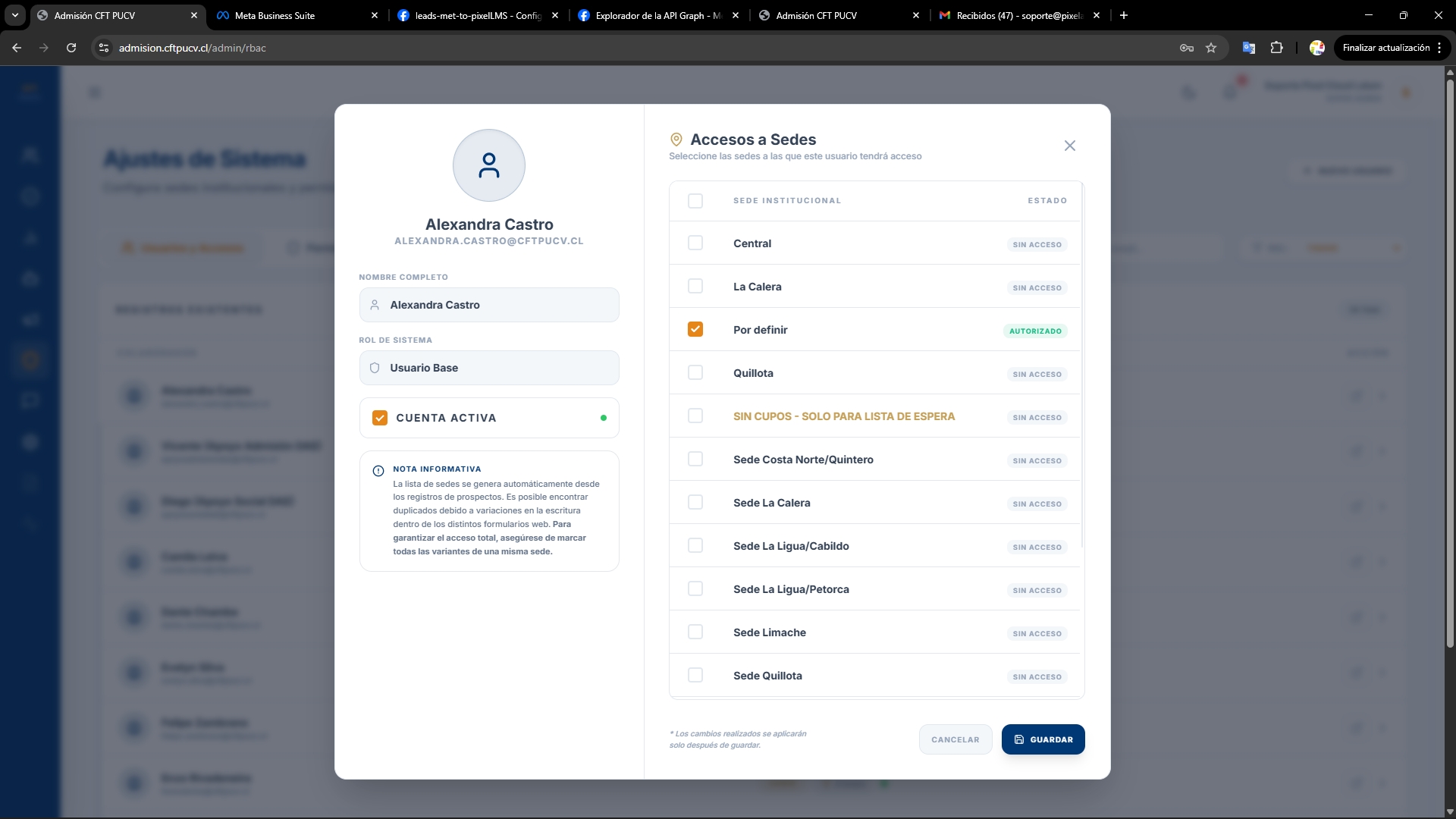
Task: Open the Rol de Sistema field
Action: (x=489, y=368)
